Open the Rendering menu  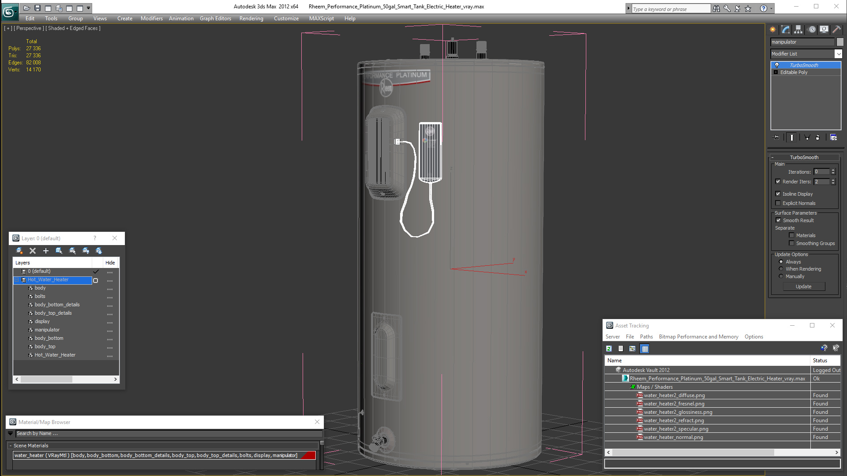tap(251, 19)
